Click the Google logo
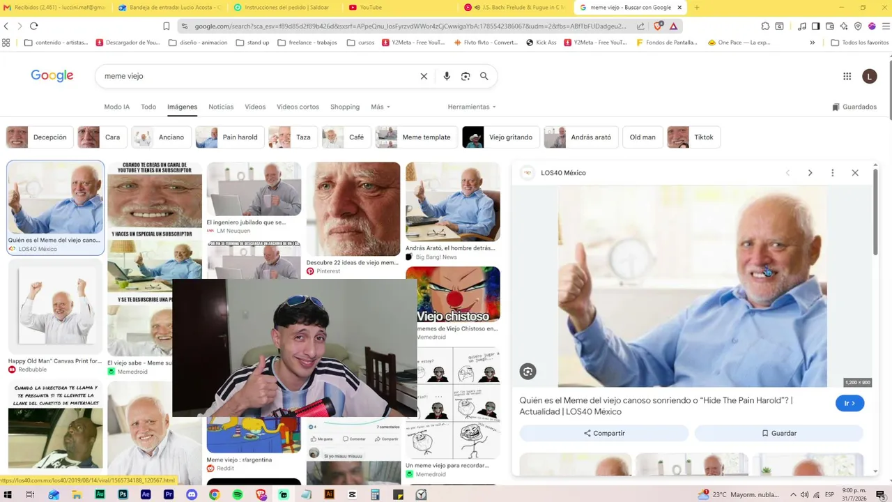The image size is (892, 502). [x=52, y=75]
